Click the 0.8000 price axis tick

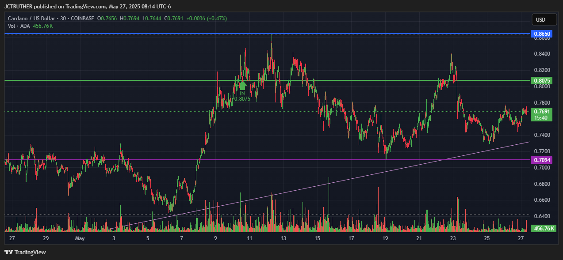[542, 87]
